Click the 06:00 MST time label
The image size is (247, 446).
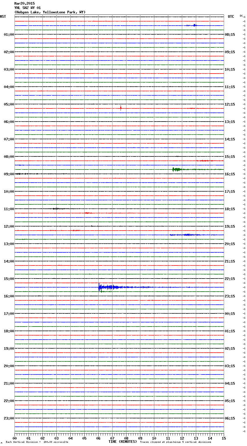click(9, 122)
